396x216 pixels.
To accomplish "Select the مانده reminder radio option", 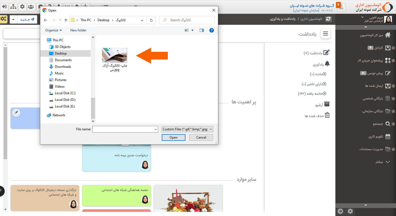I will [x=324, y=74].
